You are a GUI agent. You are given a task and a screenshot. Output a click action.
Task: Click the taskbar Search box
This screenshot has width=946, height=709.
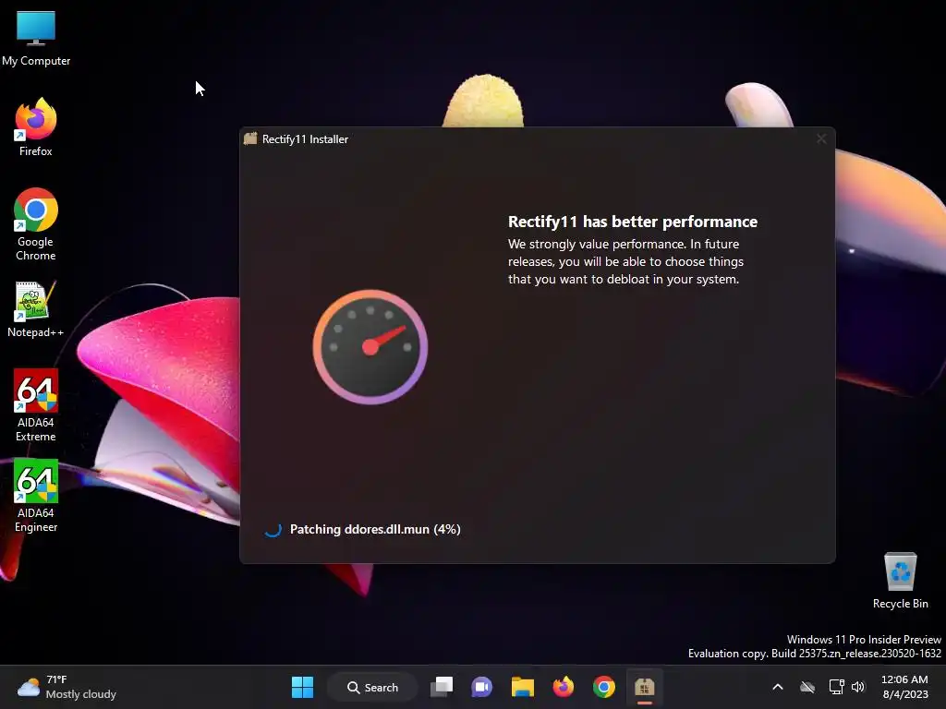coord(372,687)
